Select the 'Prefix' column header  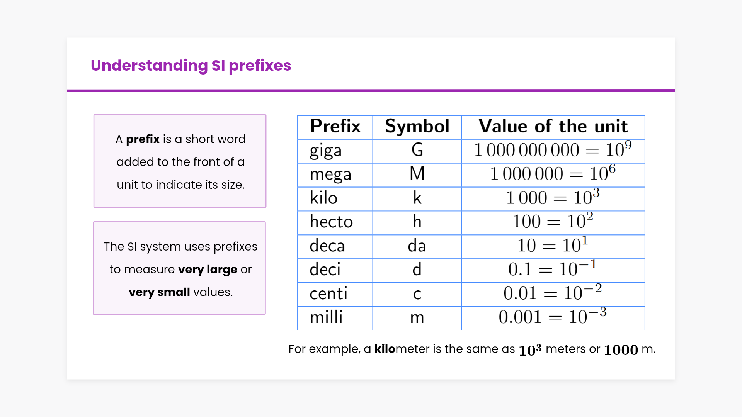(335, 127)
